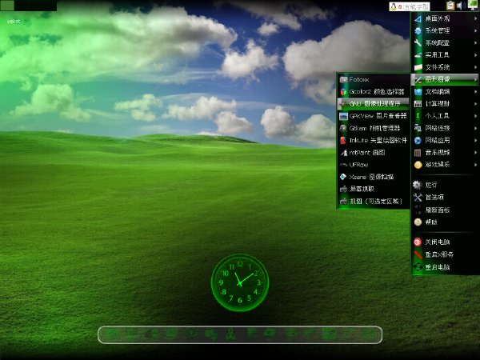Start GNU 图像处理程序 image editor

point(373,104)
